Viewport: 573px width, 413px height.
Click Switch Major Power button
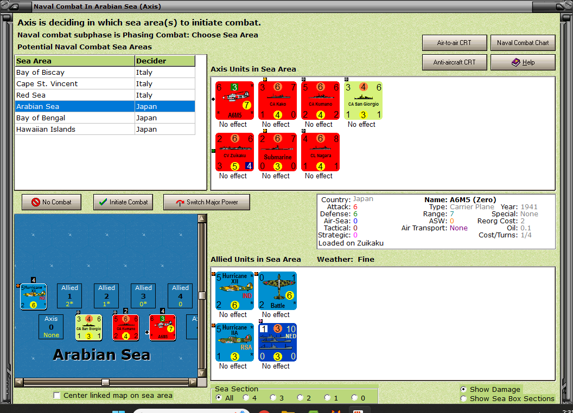tap(207, 202)
